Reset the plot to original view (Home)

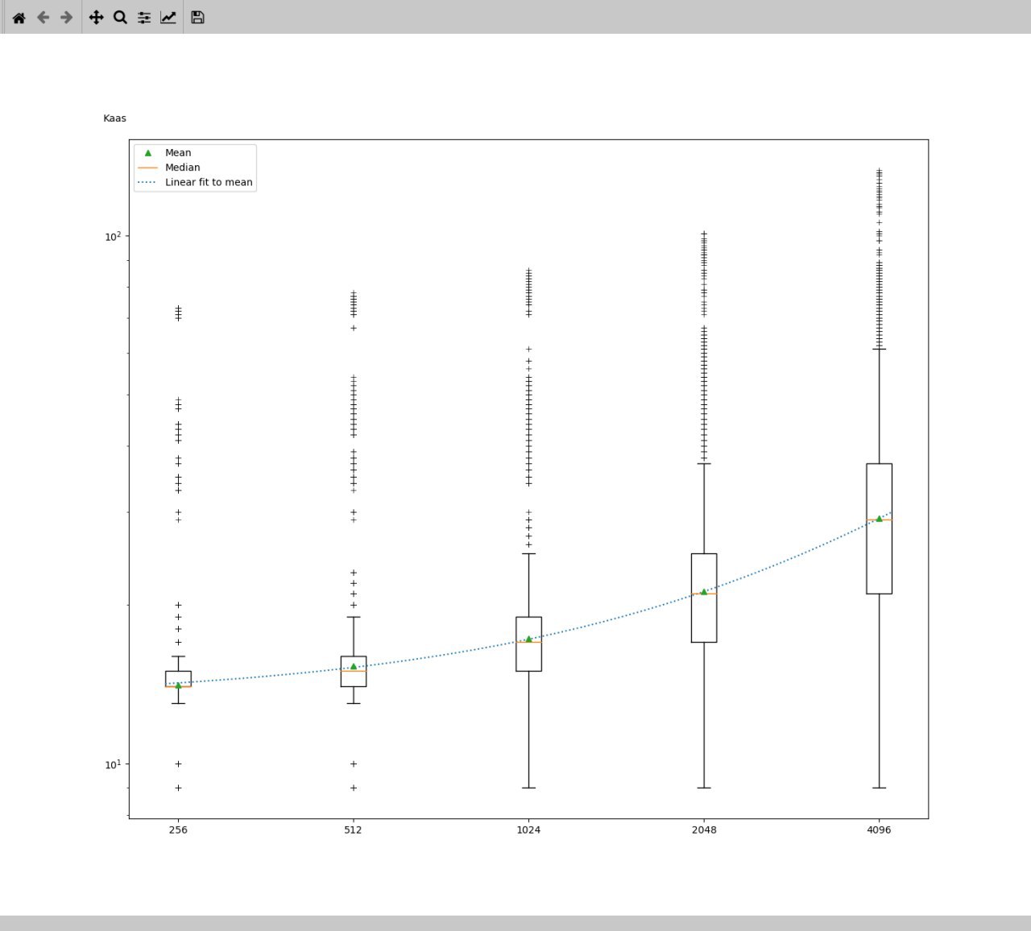coord(19,18)
